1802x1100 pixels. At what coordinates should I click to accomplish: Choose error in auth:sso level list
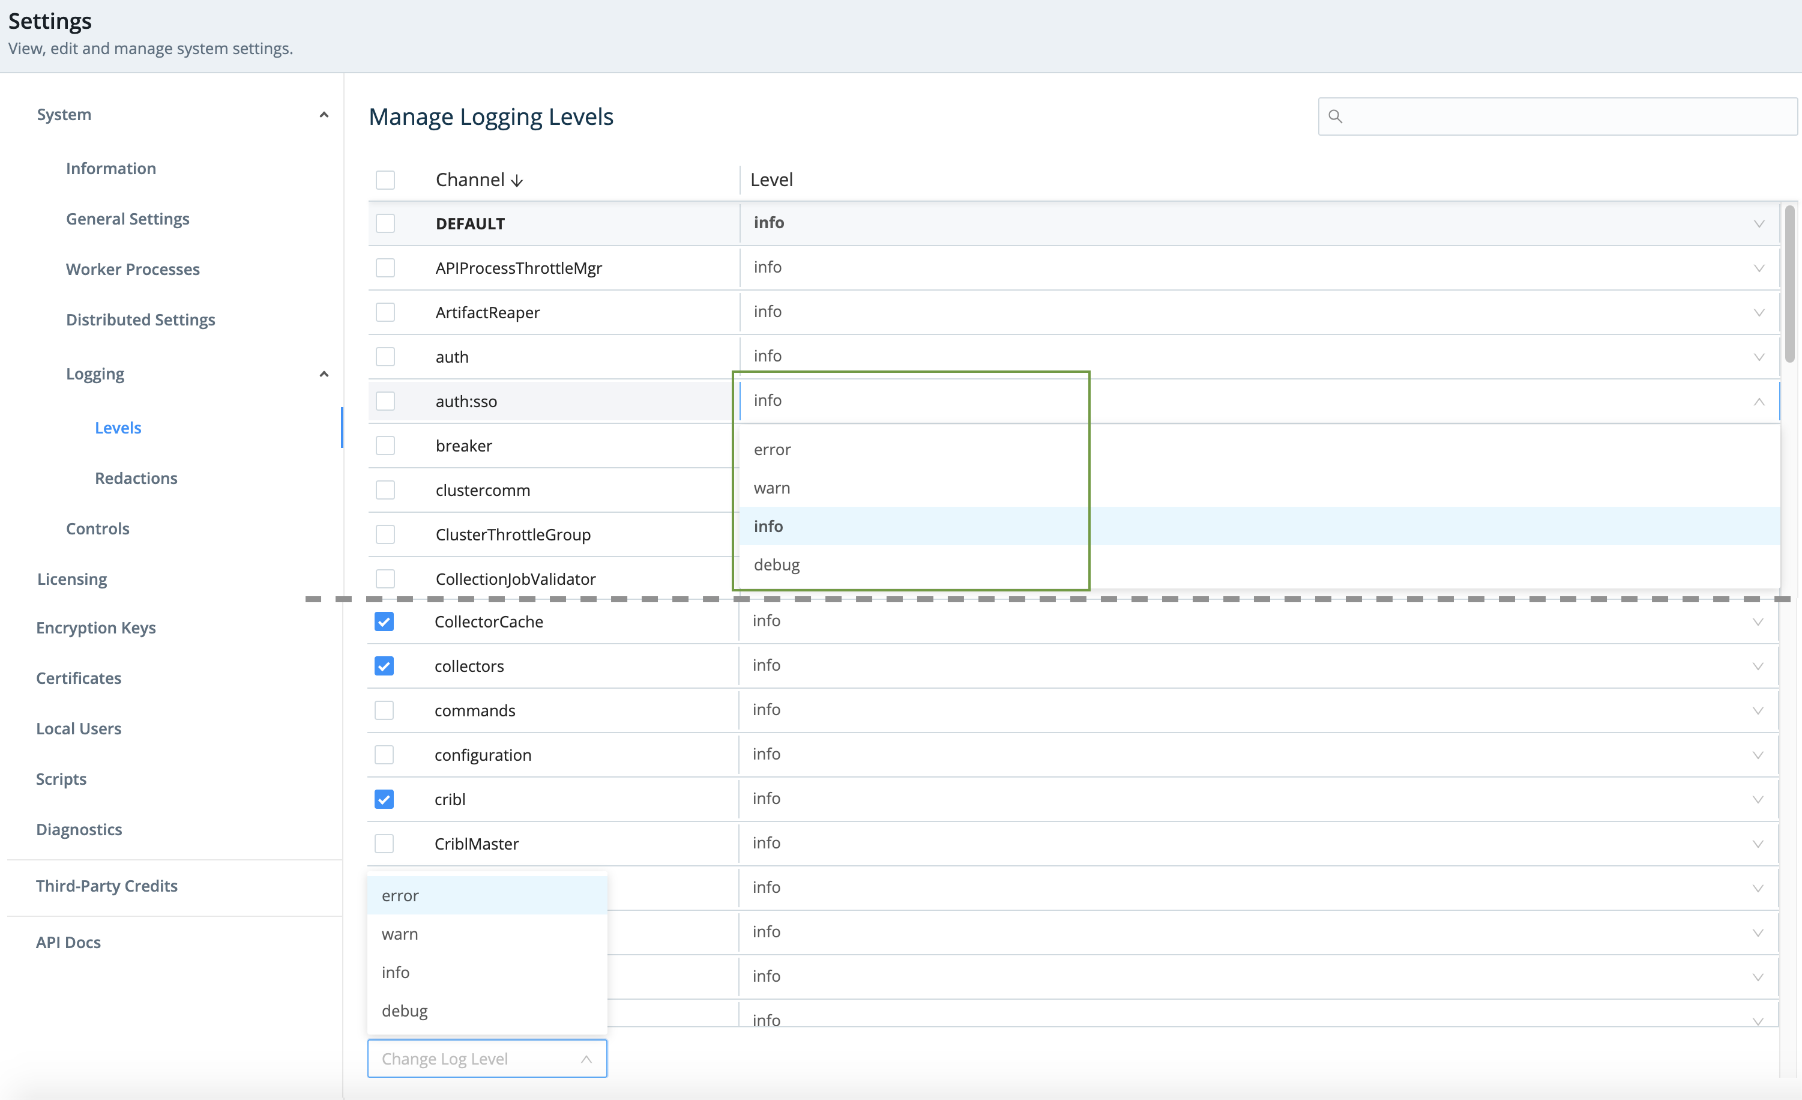point(1259,450)
